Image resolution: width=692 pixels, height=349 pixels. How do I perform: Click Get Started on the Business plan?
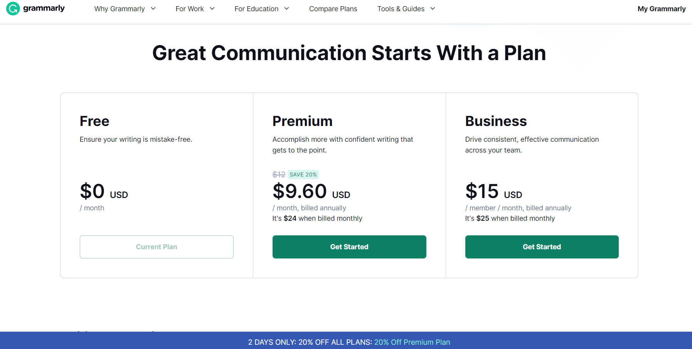pos(541,247)
